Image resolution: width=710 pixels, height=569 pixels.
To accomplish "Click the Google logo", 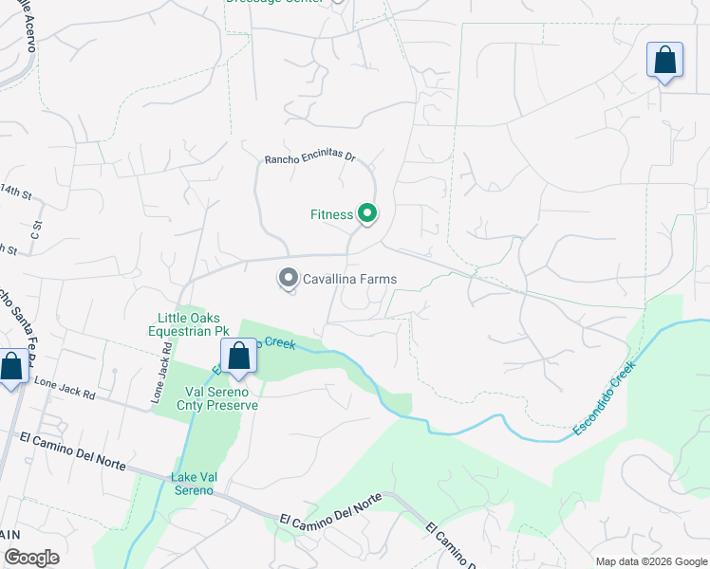I will click(31, 558).
